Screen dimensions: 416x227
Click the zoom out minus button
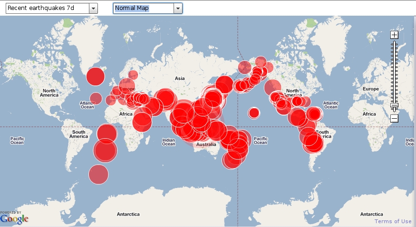394,118
